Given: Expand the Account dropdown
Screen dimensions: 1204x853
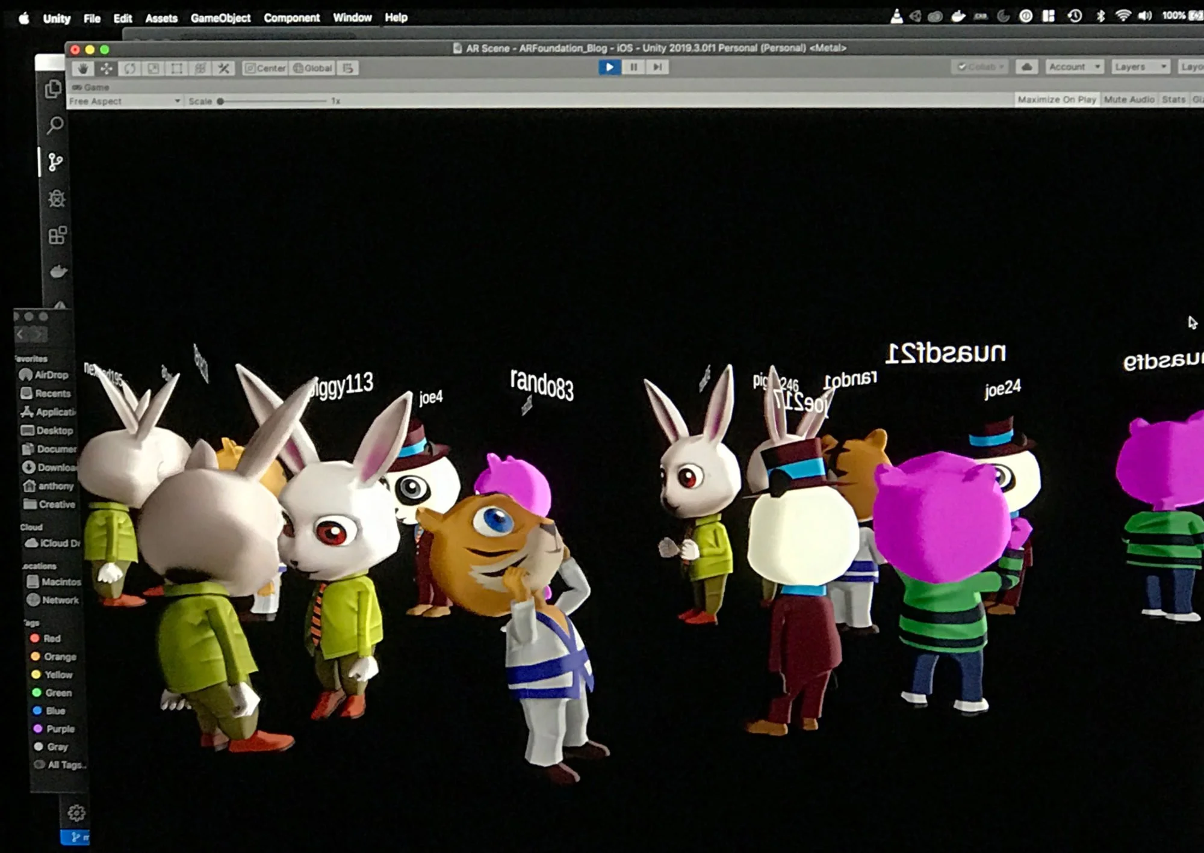Looking at the screenshot, I should 1075,67.
